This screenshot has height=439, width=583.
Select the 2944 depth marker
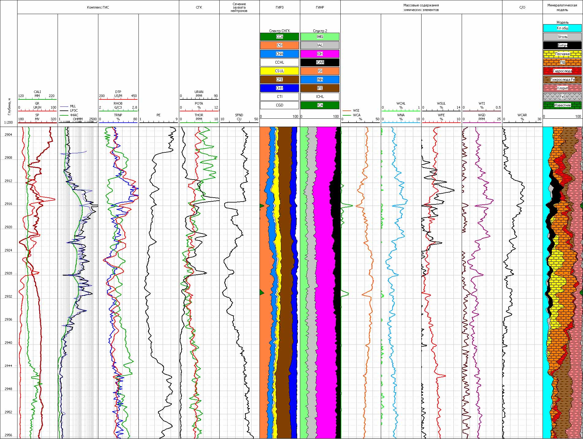[x=9, y=366]
